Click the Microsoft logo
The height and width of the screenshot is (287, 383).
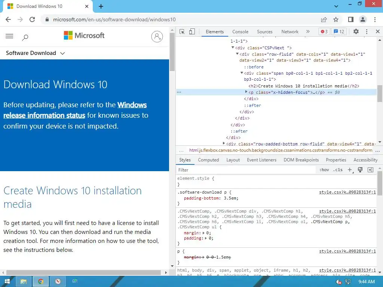[x=84, y=36]
